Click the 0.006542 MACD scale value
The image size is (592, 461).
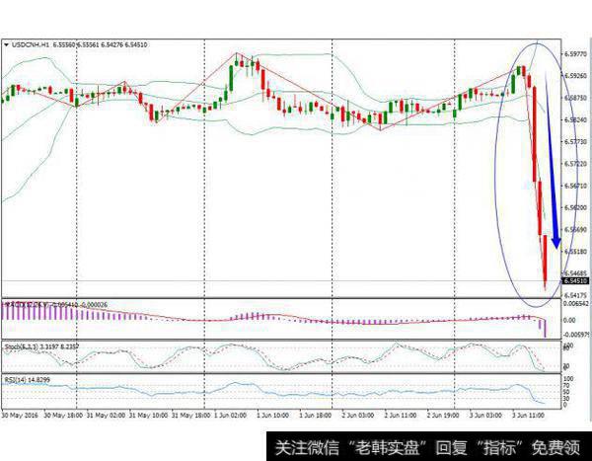(576, 303)
